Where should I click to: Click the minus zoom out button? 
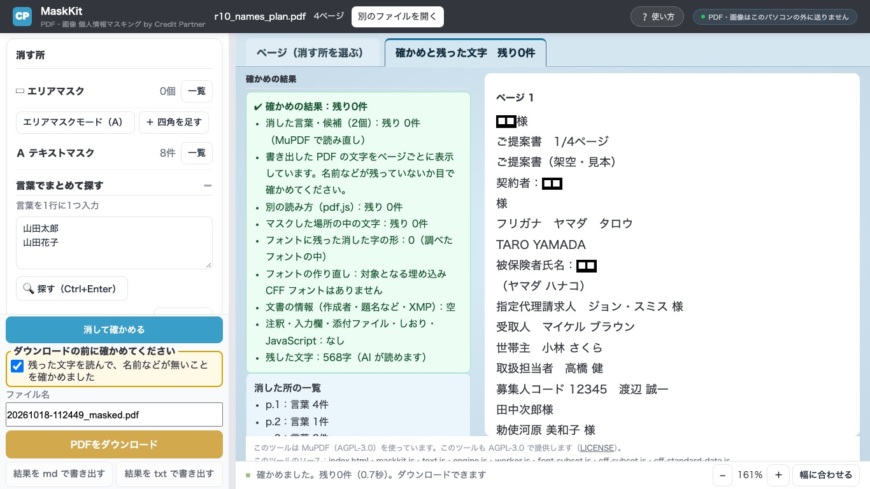[x=722, y=475]
